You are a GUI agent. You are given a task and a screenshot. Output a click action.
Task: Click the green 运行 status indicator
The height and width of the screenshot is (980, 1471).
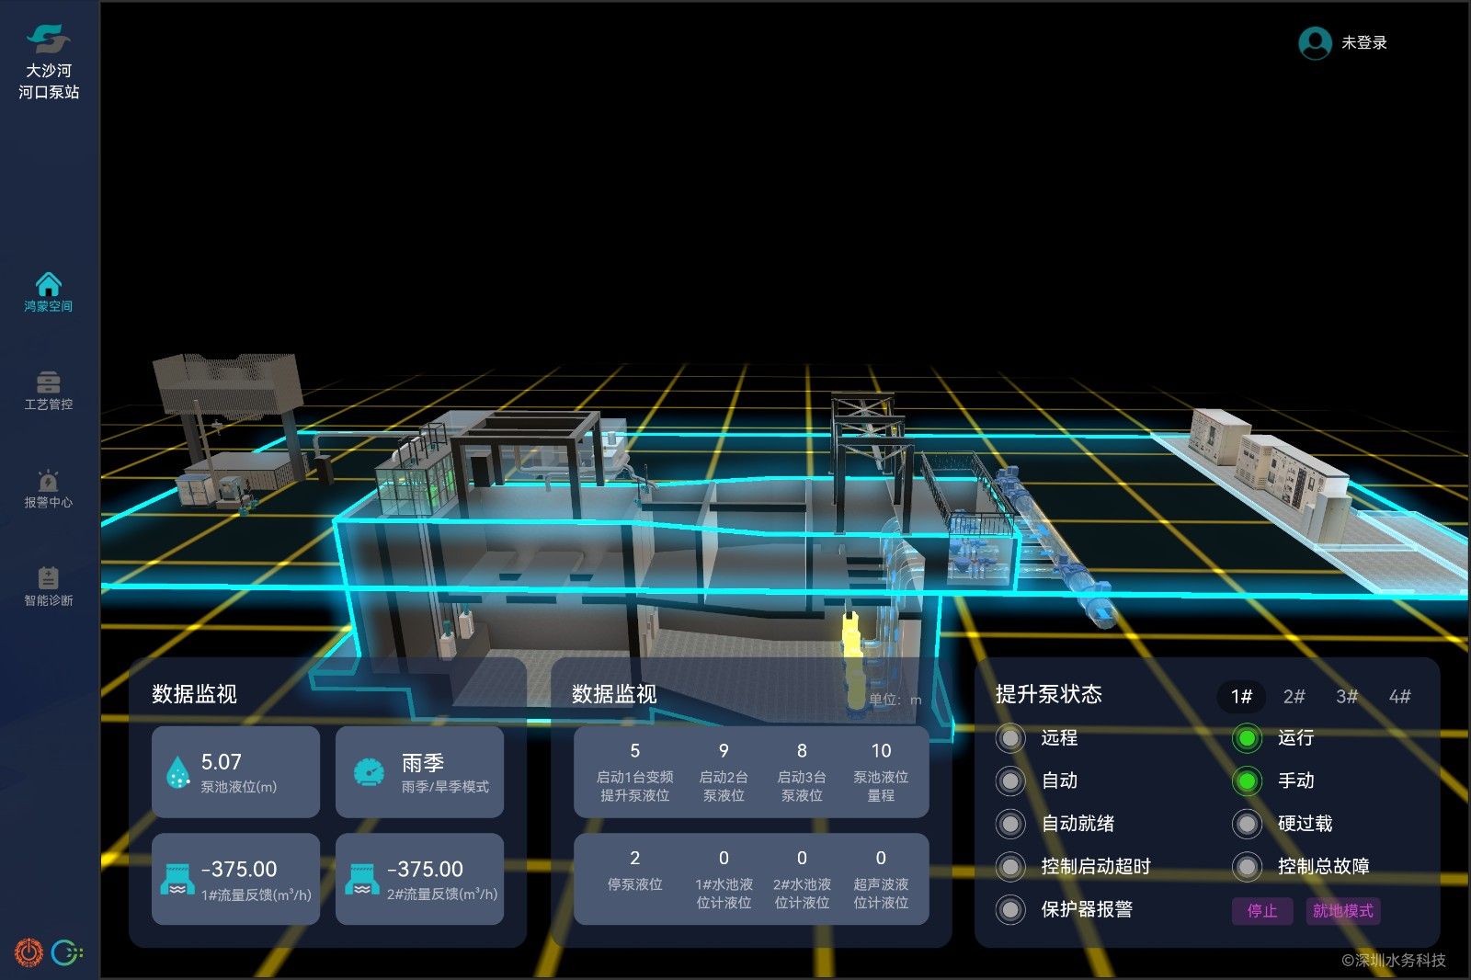(1247, 738)
